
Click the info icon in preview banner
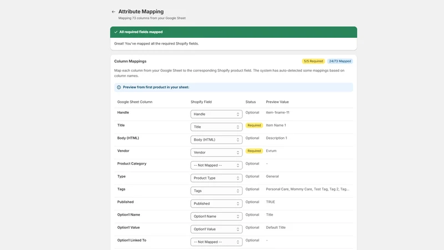point(119,87)
